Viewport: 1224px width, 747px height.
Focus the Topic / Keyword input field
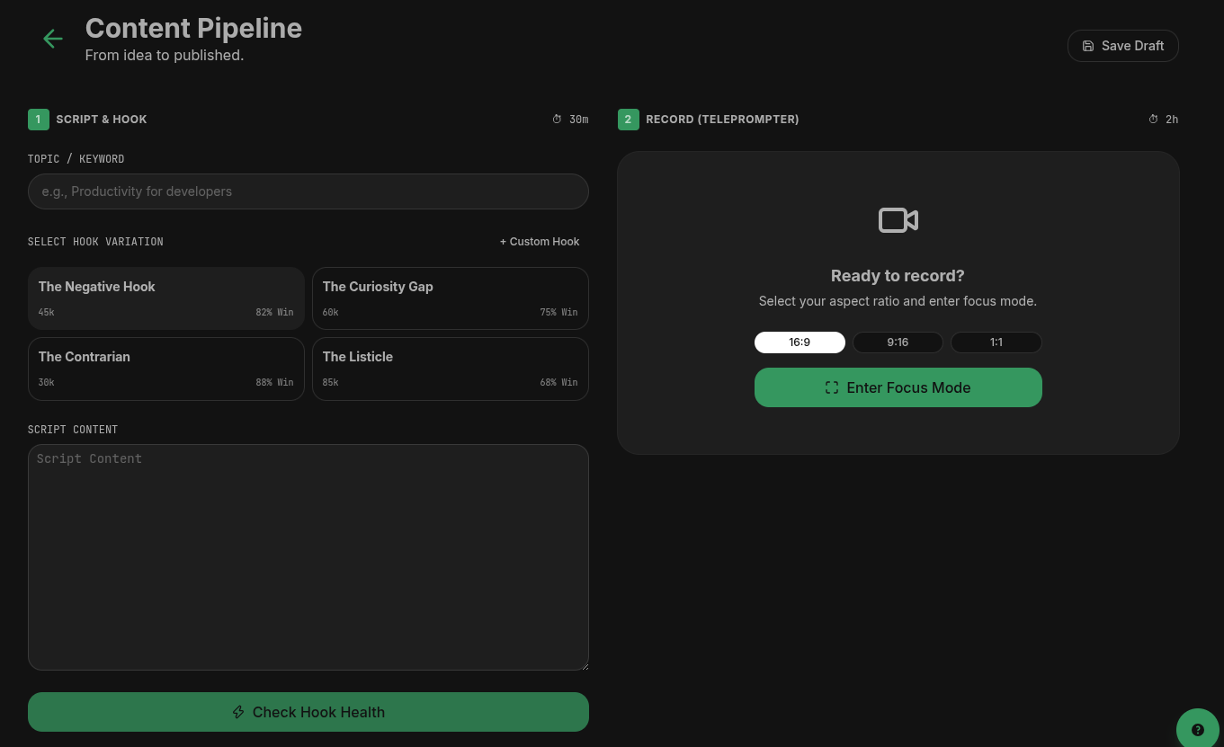(308, 191)
